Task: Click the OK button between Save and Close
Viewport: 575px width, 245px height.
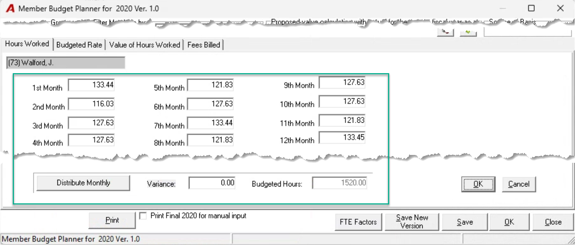Action: pyautogui.click(x=509, y=222)
